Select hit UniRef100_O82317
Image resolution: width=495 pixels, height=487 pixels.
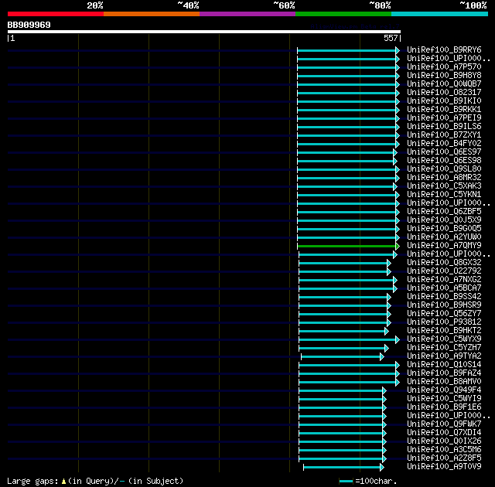tap(444, 93)
